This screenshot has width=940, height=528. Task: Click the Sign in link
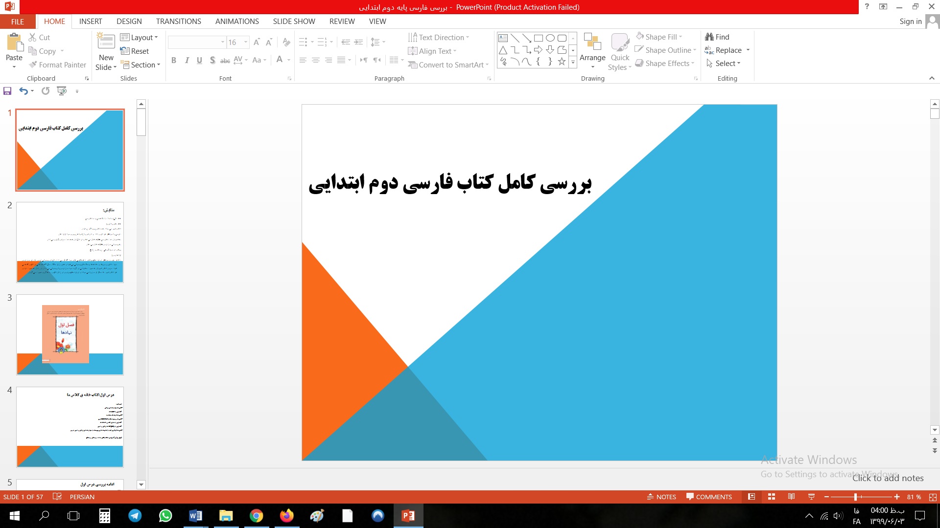(910, 22)
